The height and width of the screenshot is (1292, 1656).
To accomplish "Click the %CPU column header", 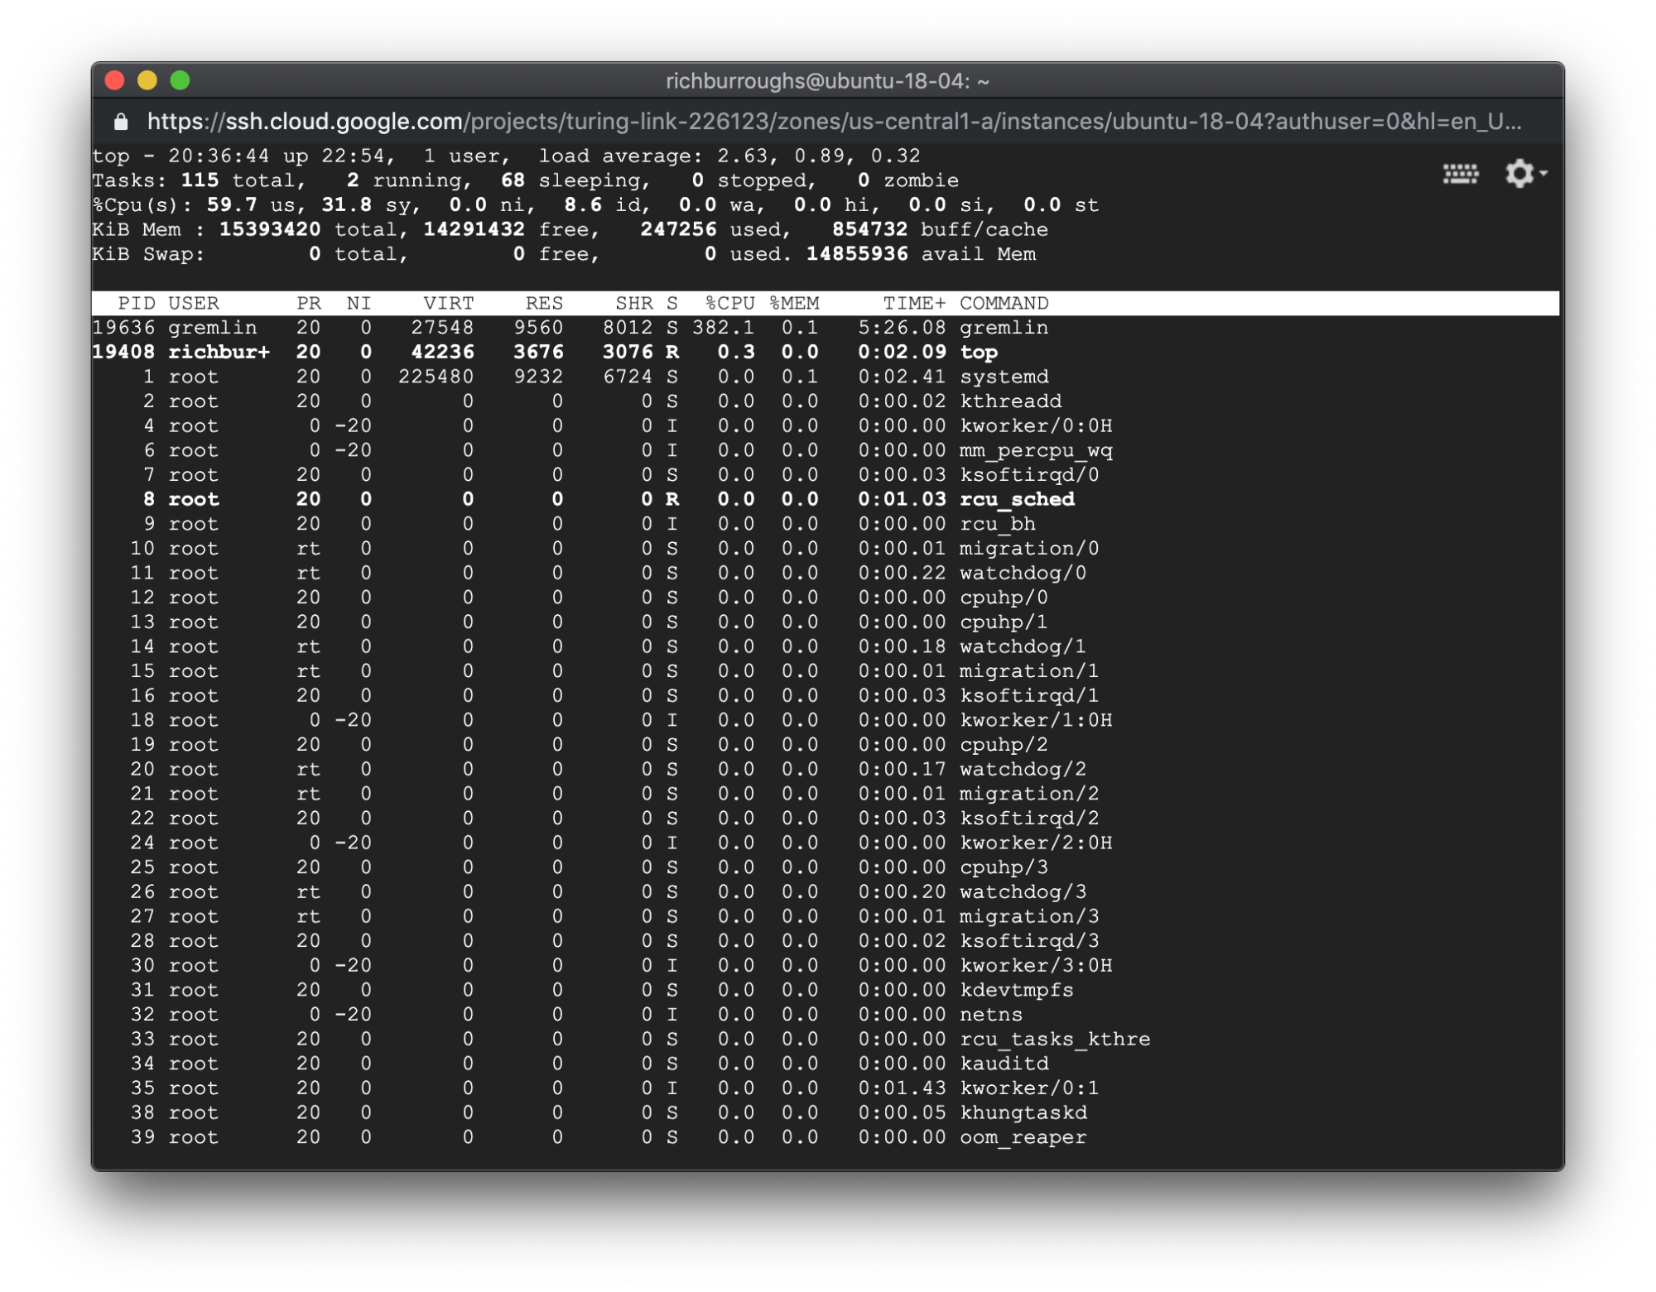I will click(729, 303).
